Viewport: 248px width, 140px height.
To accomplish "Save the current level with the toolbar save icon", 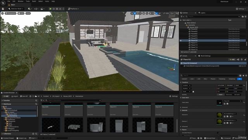I will pyautogui.click(x=3, y=9).
